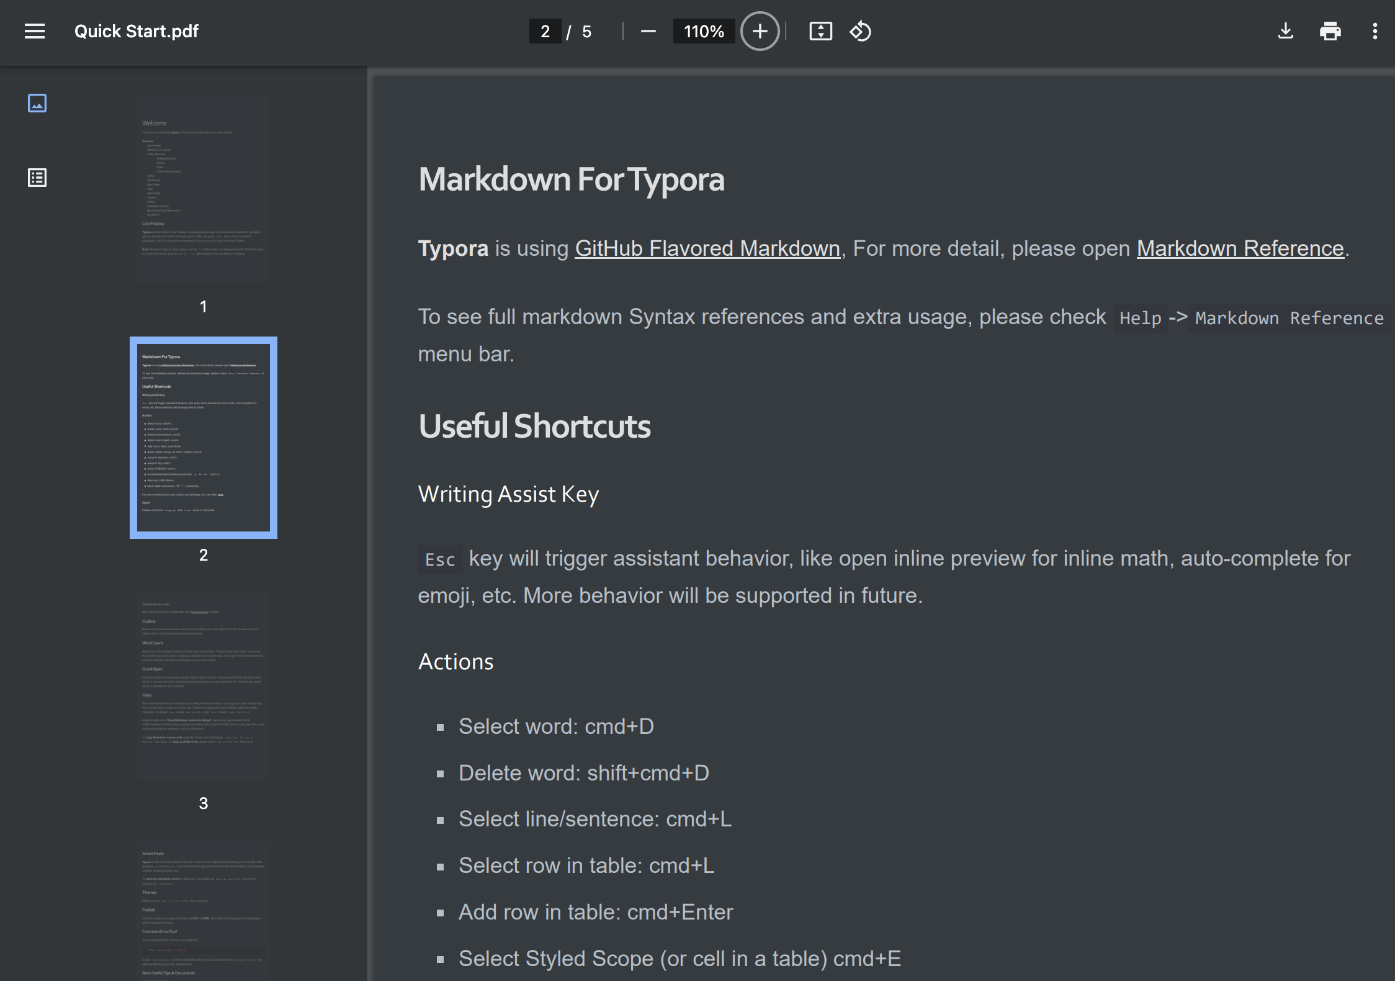
Task: Click the 110% zoom level field
Action: tap(704, 31)
